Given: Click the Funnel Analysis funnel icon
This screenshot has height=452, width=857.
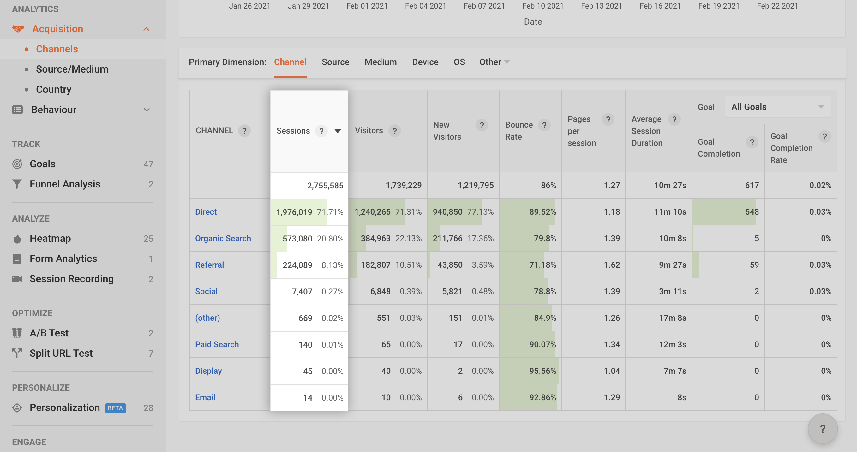Looking at the screenshot, I should click(x=17, y=184).
